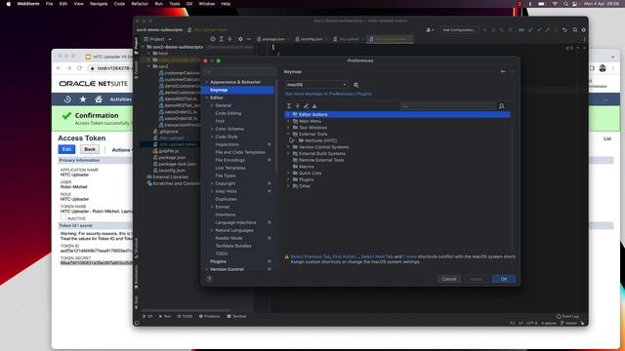Open keymap gear options next to macOS dropdown
The width and height of the screenshot is (625, 351).
[x=355, y=85]
